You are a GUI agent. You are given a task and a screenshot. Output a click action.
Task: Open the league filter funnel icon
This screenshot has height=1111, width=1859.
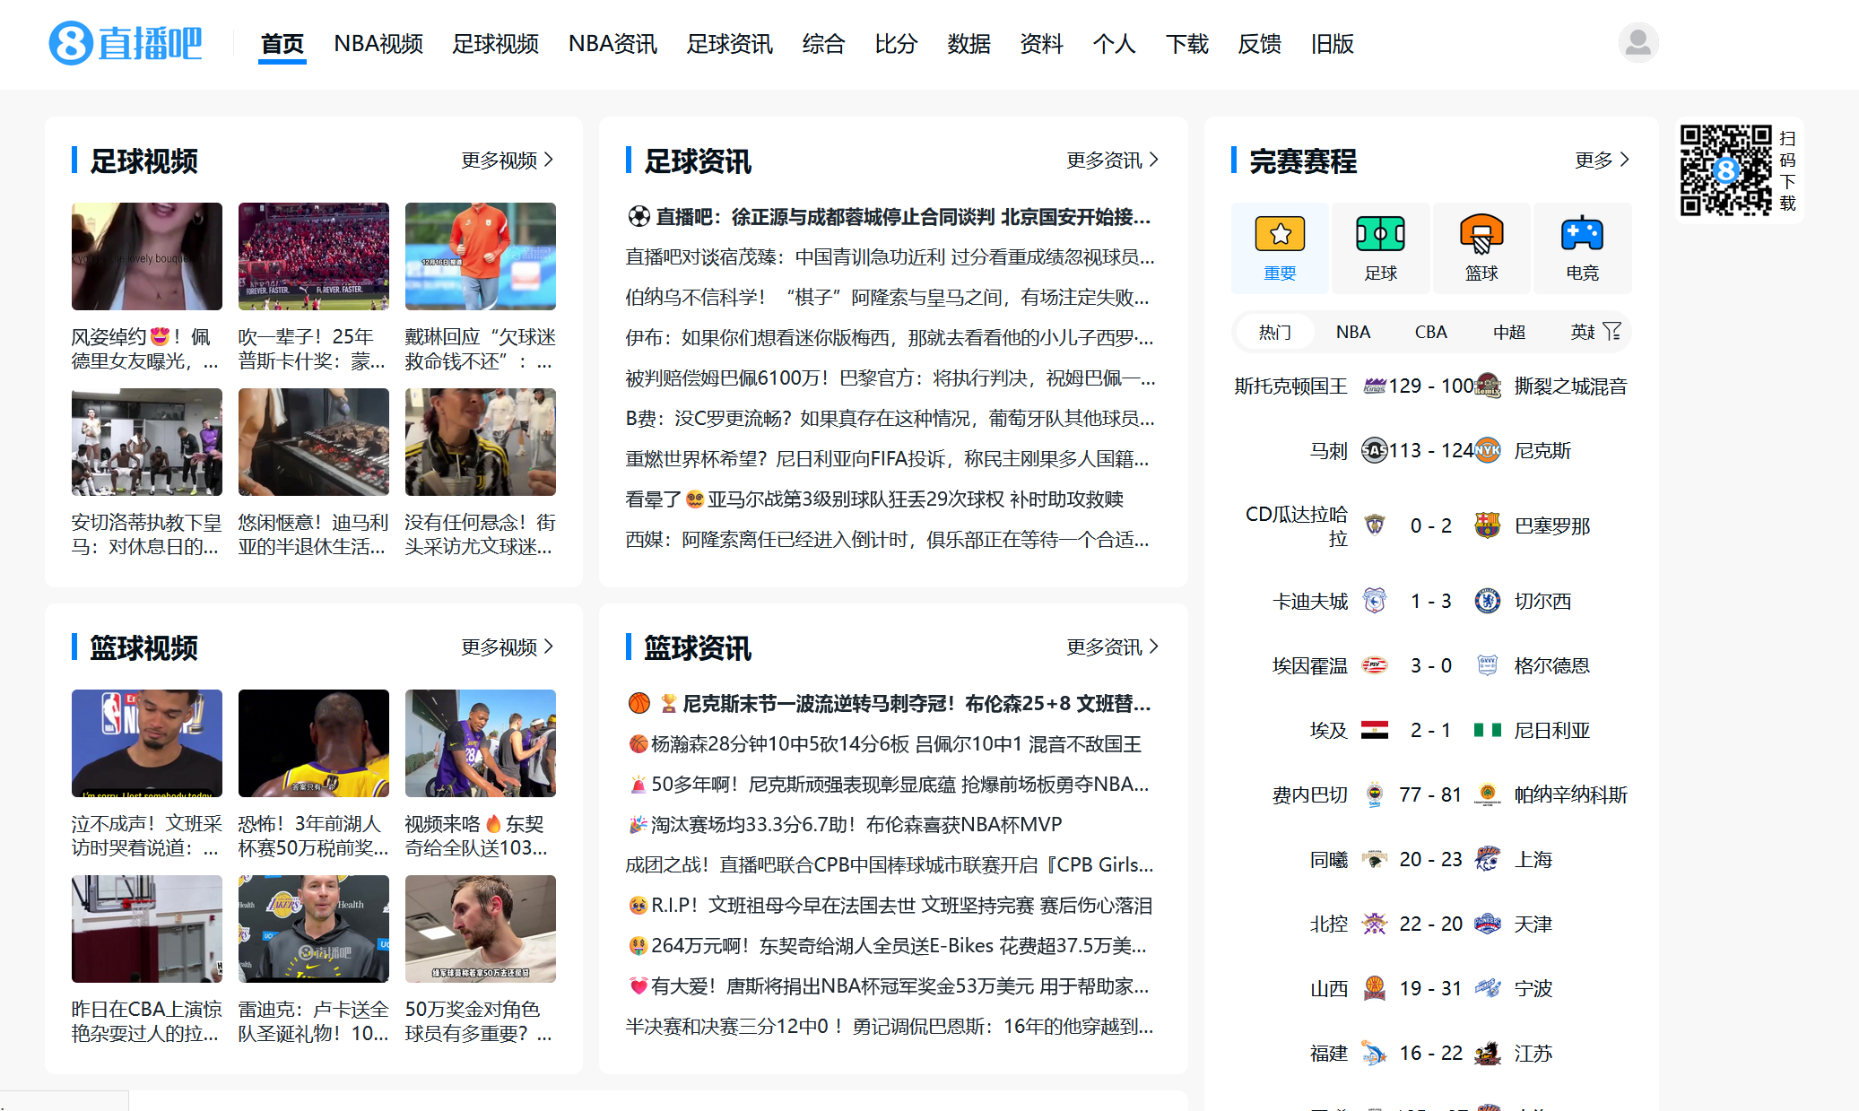pos(1612,332)
